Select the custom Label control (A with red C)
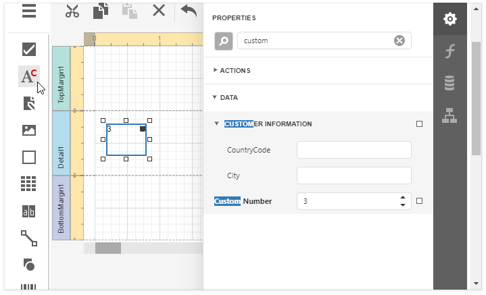Viewport: 486px width, 295px height. point(29,76)
